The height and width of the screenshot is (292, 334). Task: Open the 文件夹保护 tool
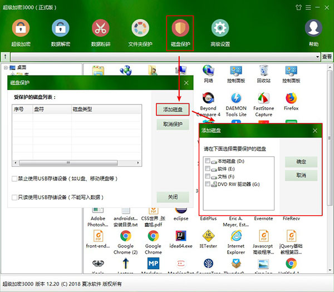[140, 33]
